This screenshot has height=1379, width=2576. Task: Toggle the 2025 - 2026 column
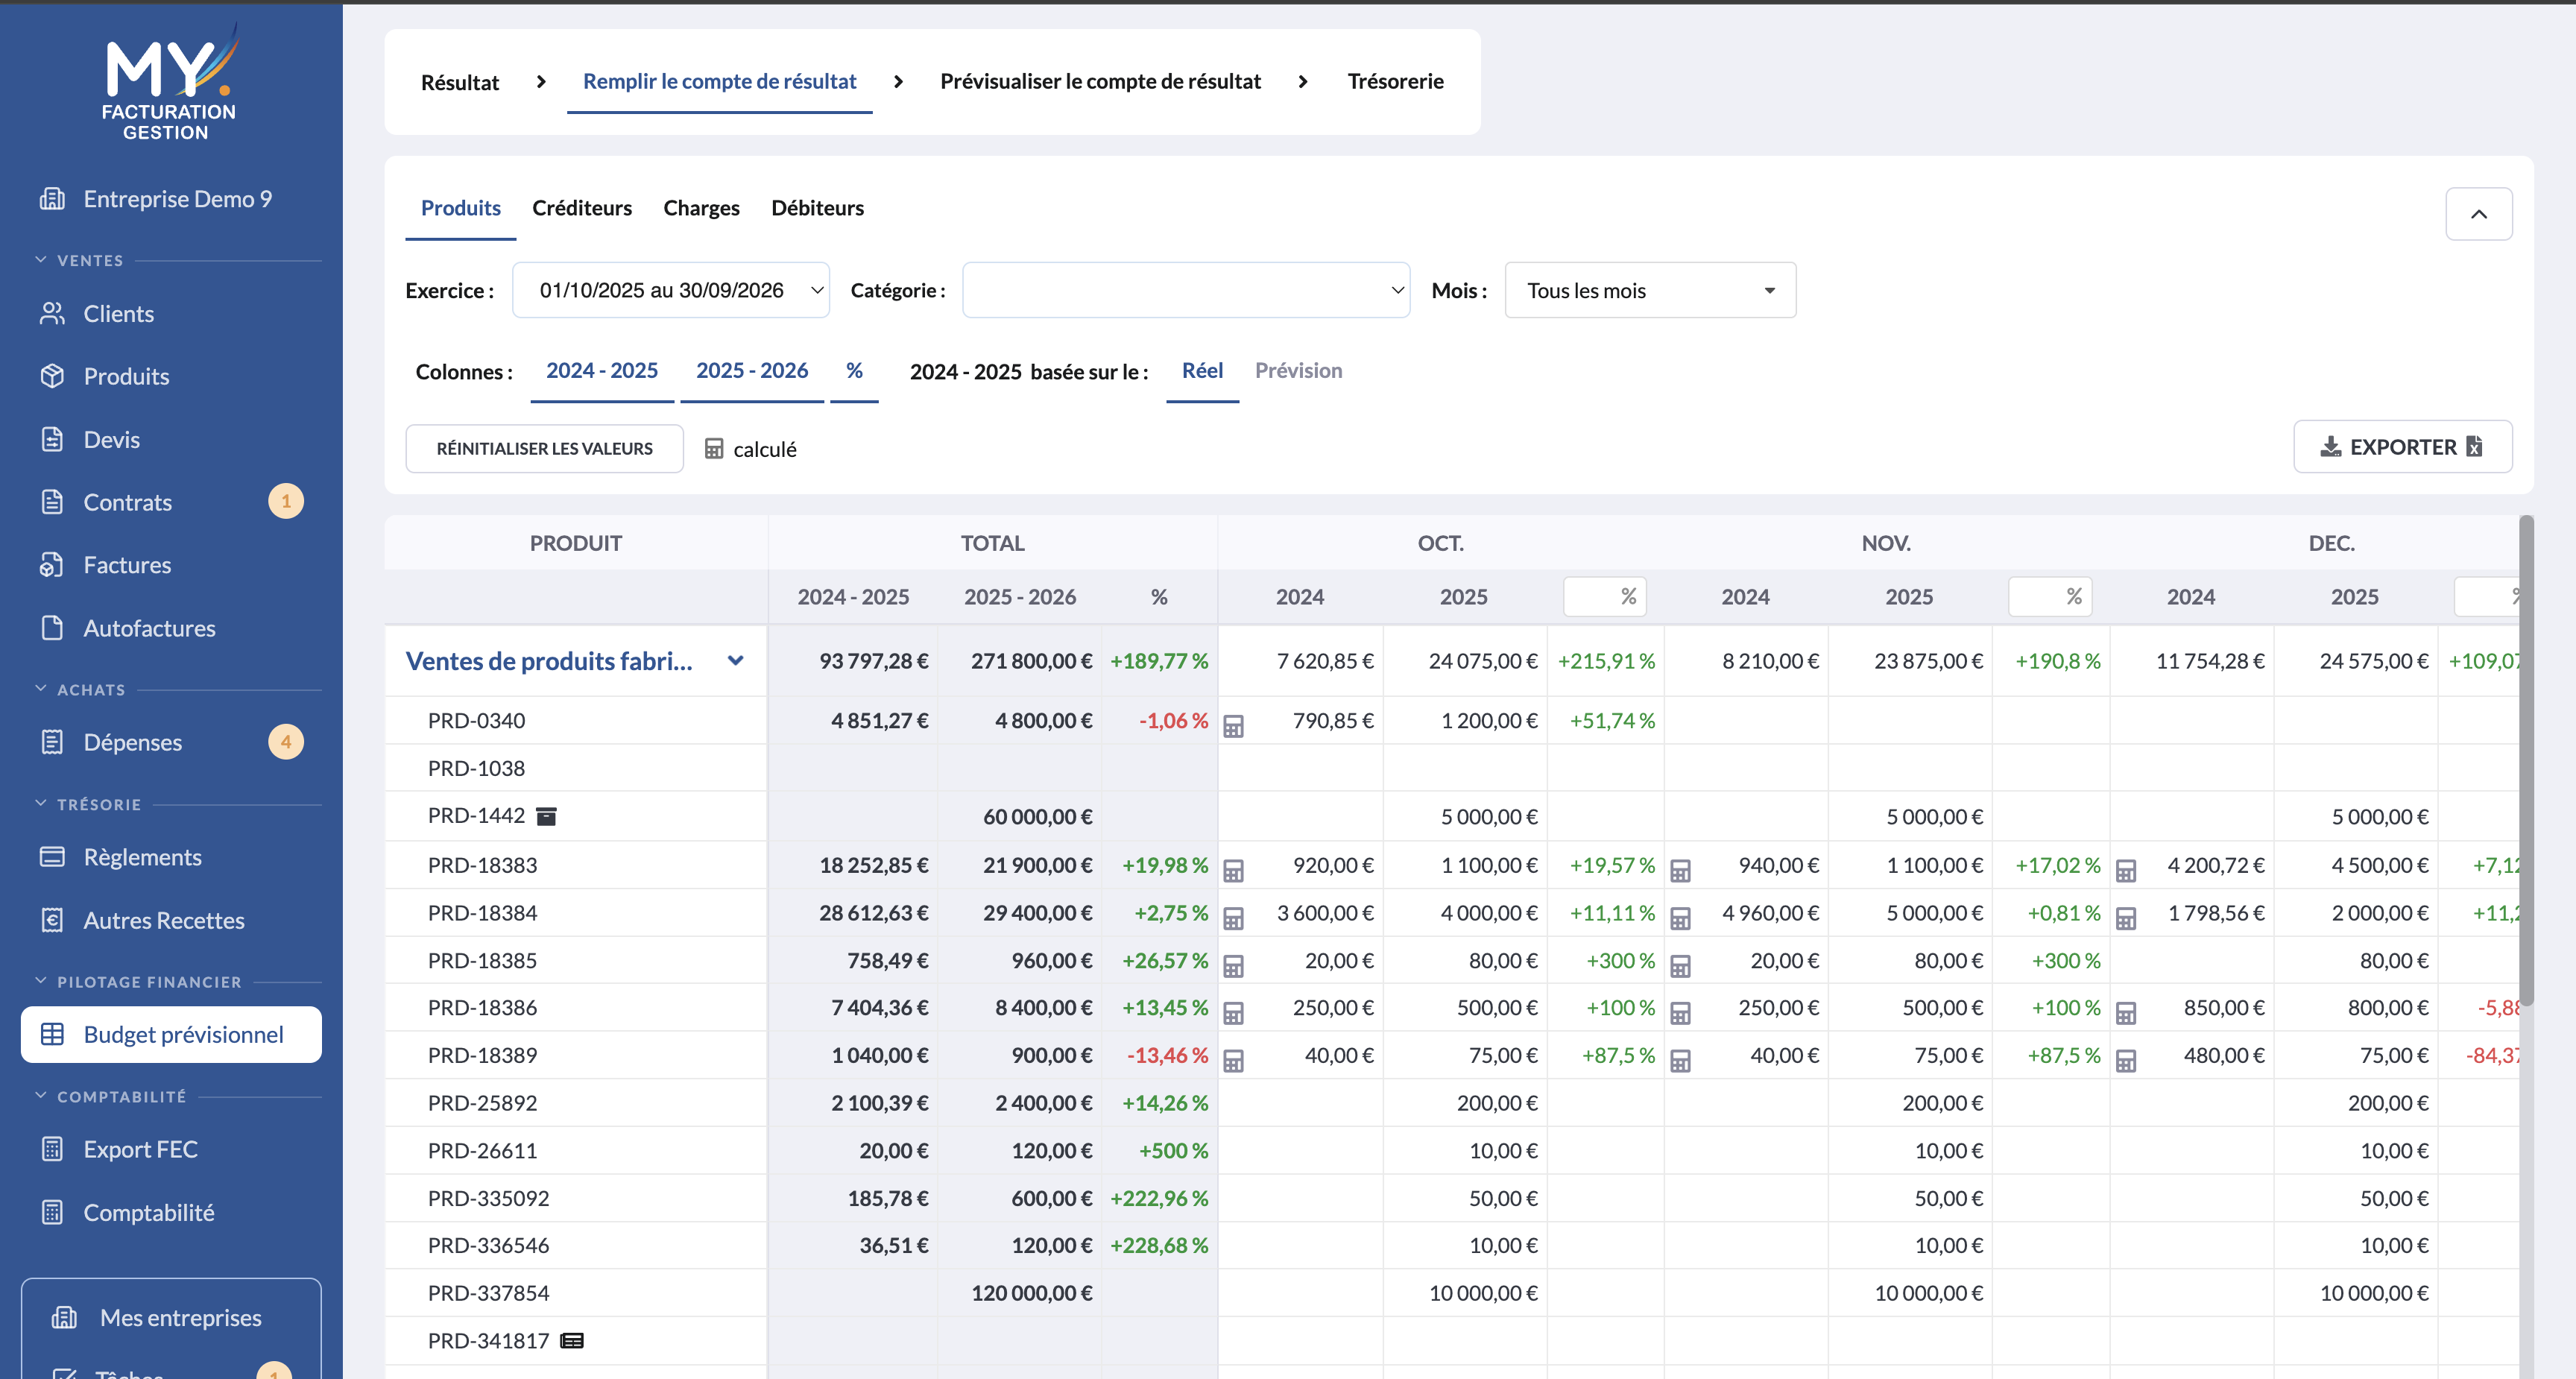(x=752, y=371)
